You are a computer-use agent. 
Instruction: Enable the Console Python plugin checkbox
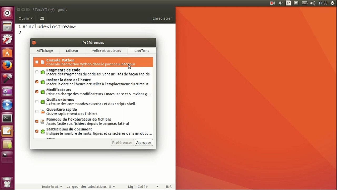click(37, 62)
